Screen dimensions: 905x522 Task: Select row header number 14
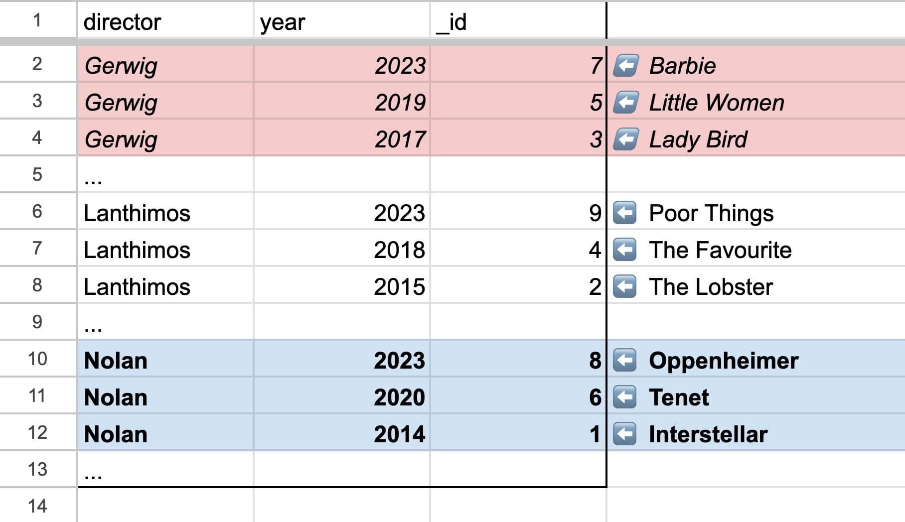point(37,506)
